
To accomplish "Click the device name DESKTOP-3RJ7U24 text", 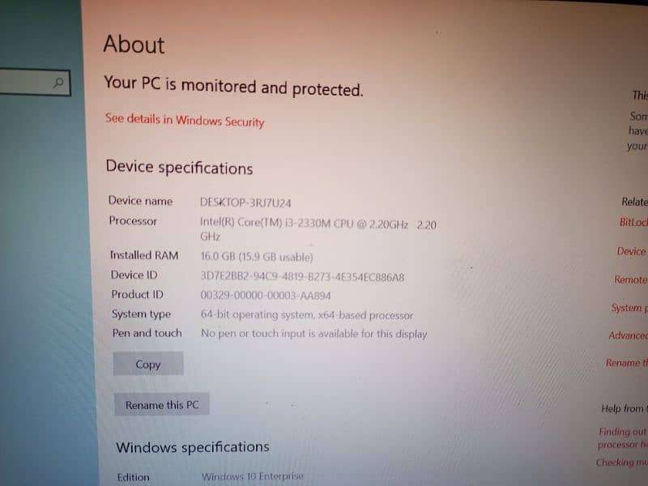I will coord(245,202).
